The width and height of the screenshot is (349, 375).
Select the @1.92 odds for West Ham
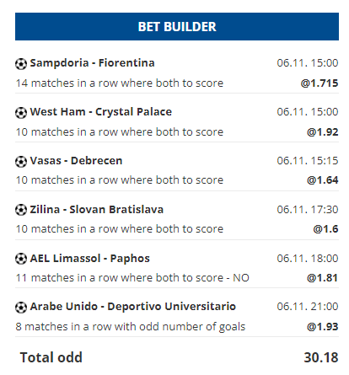pos(323,132)
